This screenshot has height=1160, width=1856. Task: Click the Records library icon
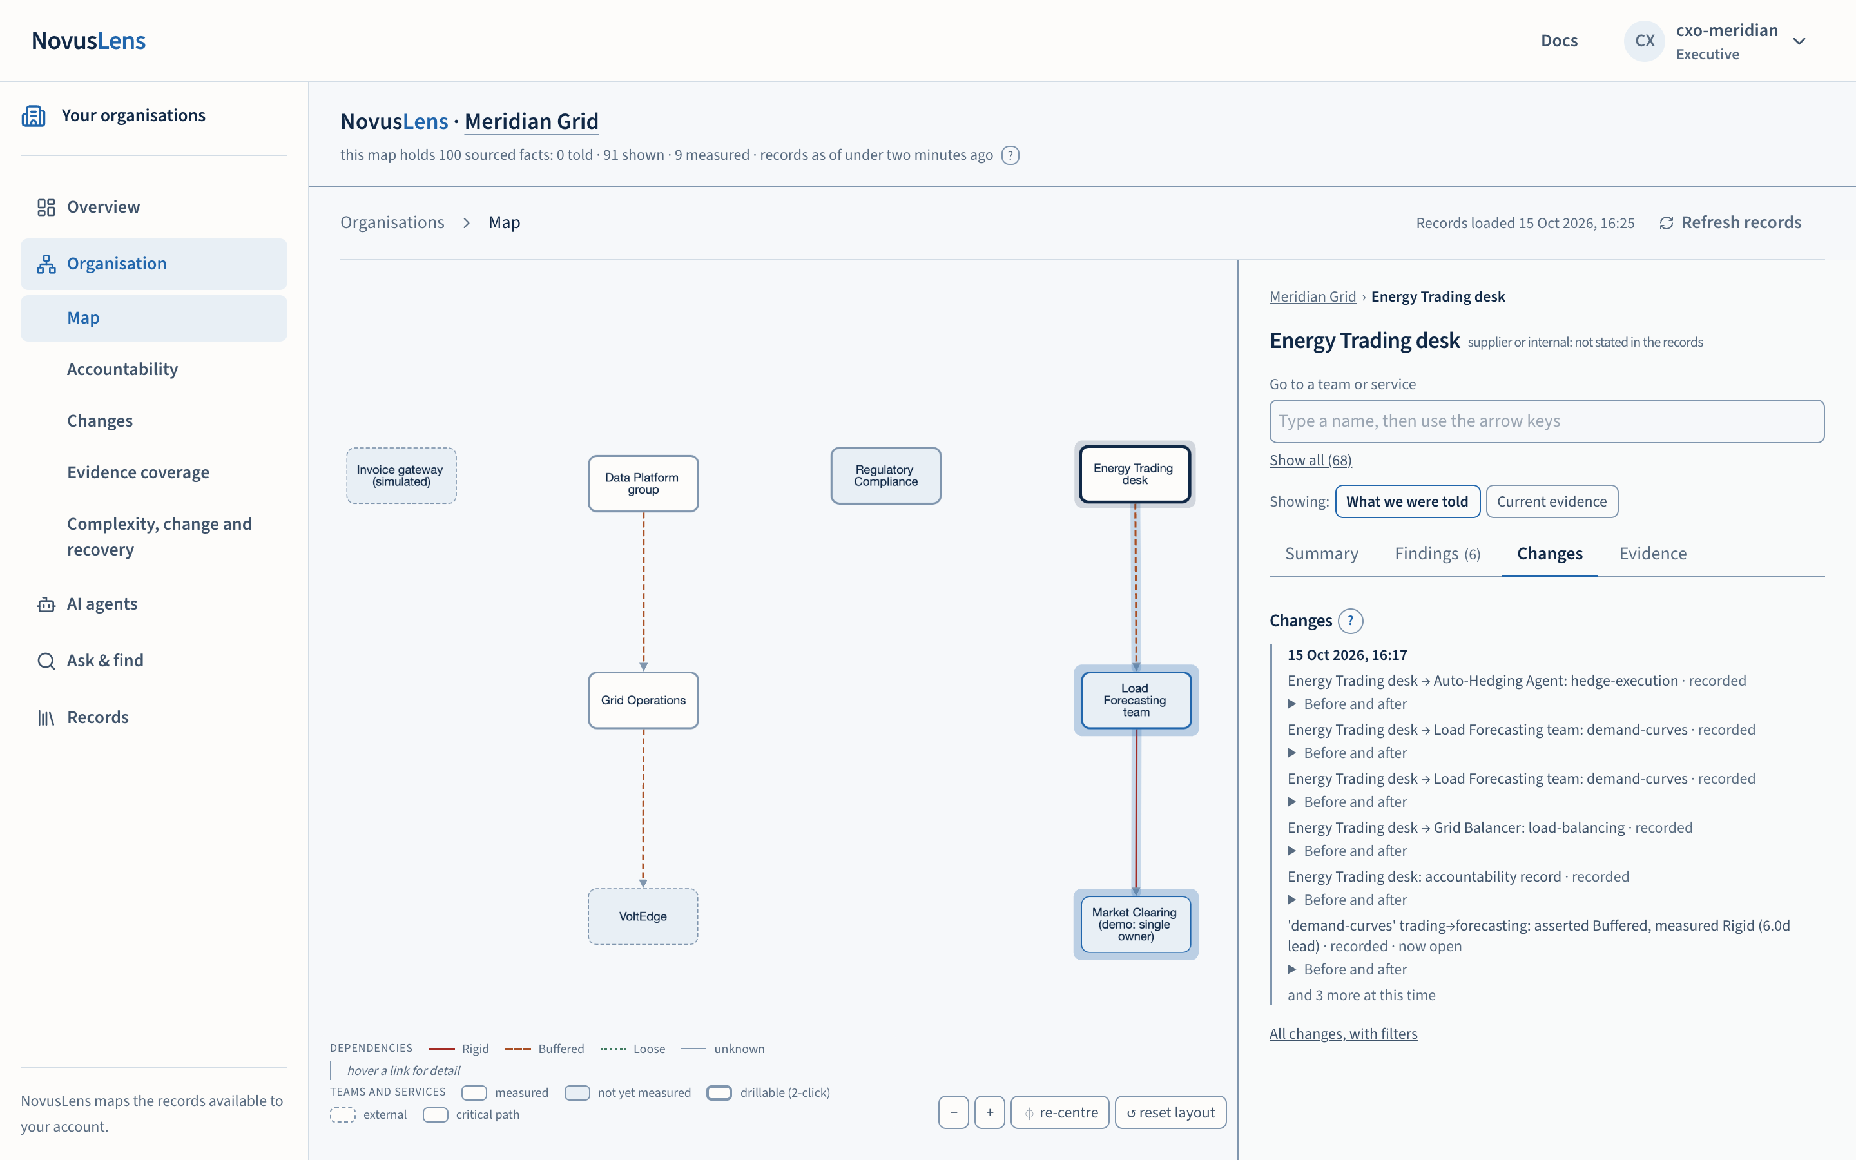coord(46,718)
